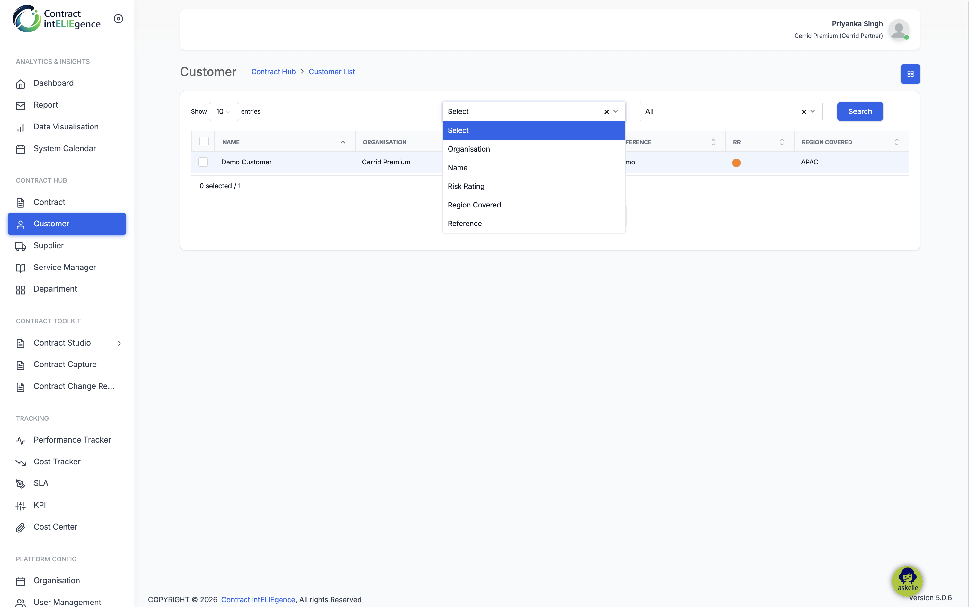
Task: Tick the select-all checkbox in table header
Action: 204,141
